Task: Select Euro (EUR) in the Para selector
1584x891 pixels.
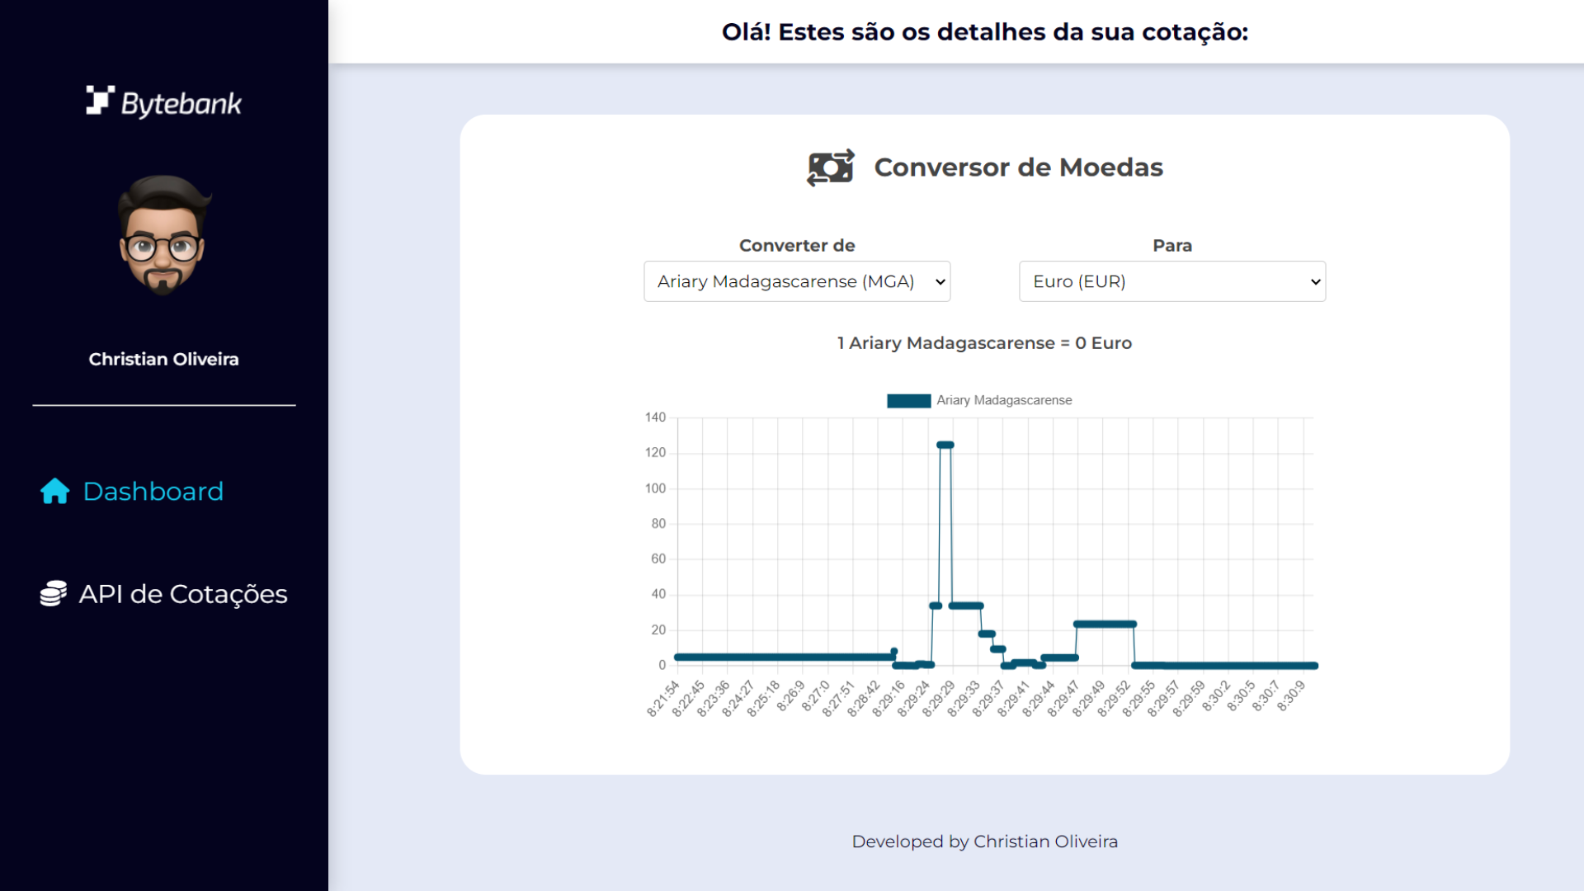Action: pyautogui.click(x=1171, y=281)
